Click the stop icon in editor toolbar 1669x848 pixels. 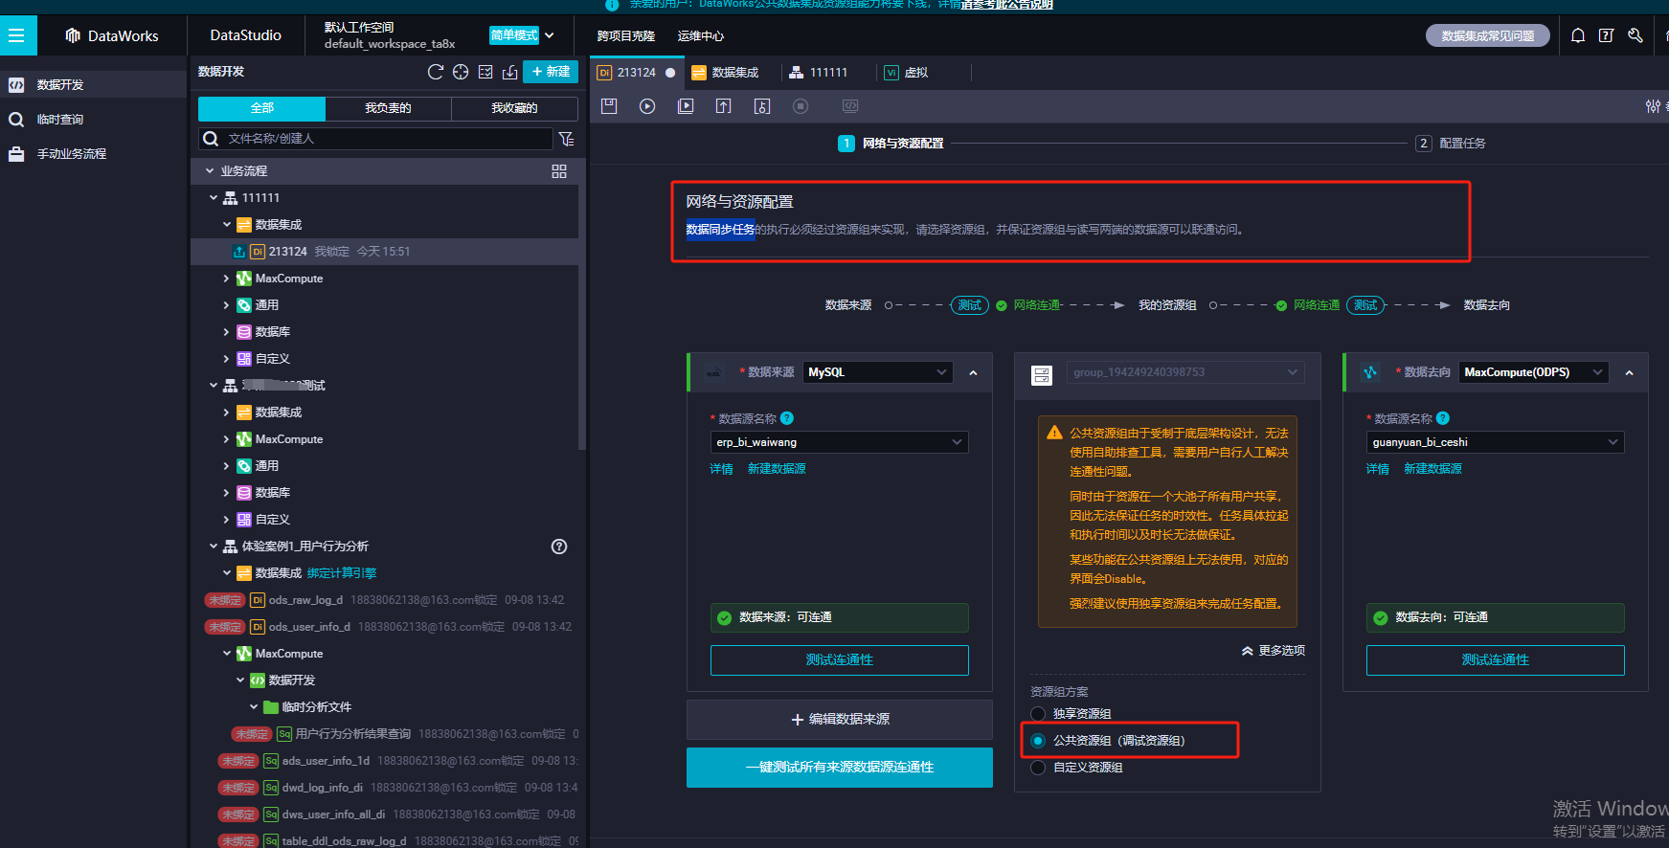tap(801, 106)
